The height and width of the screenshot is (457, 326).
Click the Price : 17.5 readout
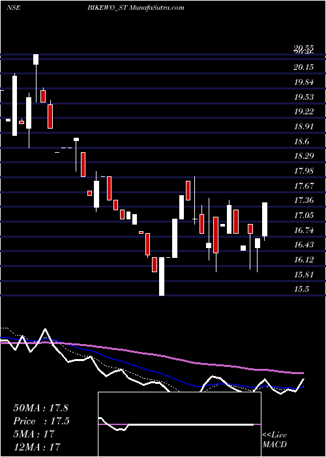point(42,421)
